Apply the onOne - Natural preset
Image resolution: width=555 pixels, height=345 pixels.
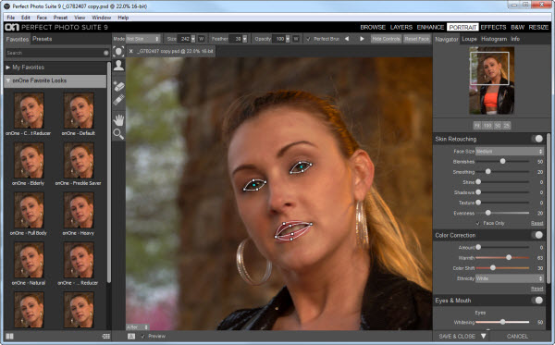coord(29,260)
